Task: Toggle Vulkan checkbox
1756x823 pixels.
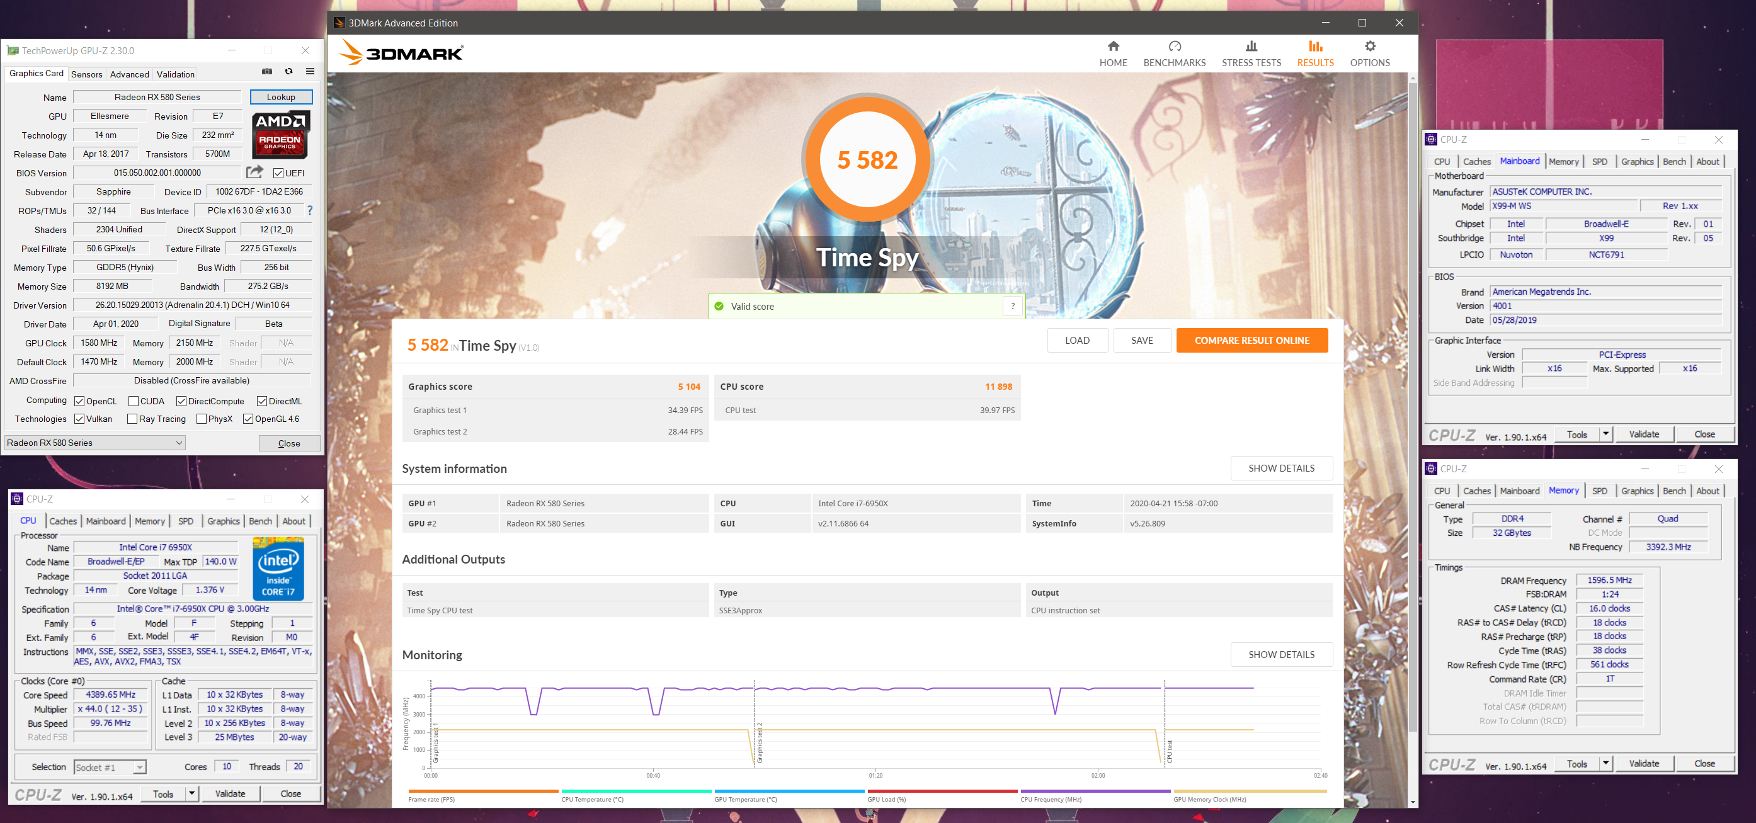Action: coord(79,419)
